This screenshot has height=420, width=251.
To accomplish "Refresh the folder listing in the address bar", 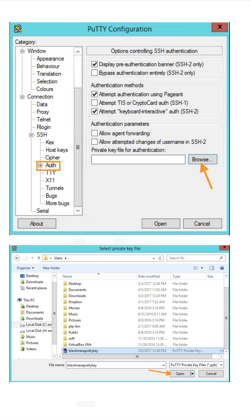I will (160, 258).
